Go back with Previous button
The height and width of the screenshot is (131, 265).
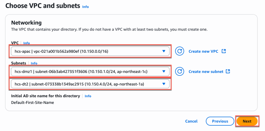tap(220, 121)
